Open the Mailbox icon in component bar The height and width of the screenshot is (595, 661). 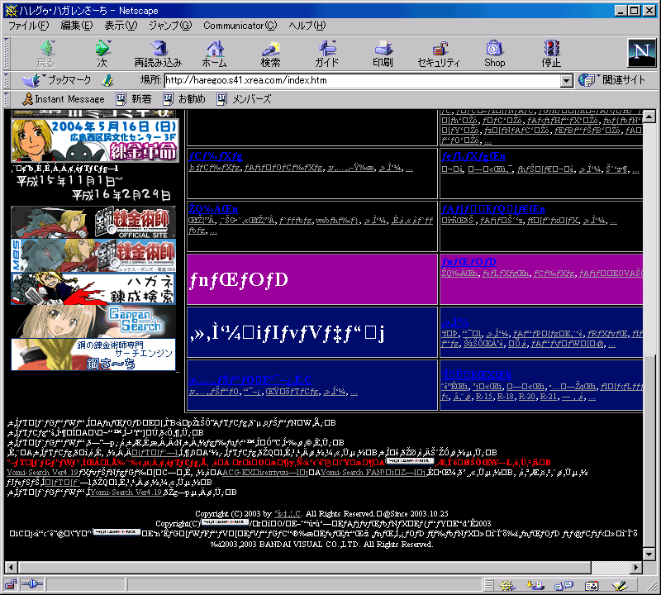tap(535, 585)
